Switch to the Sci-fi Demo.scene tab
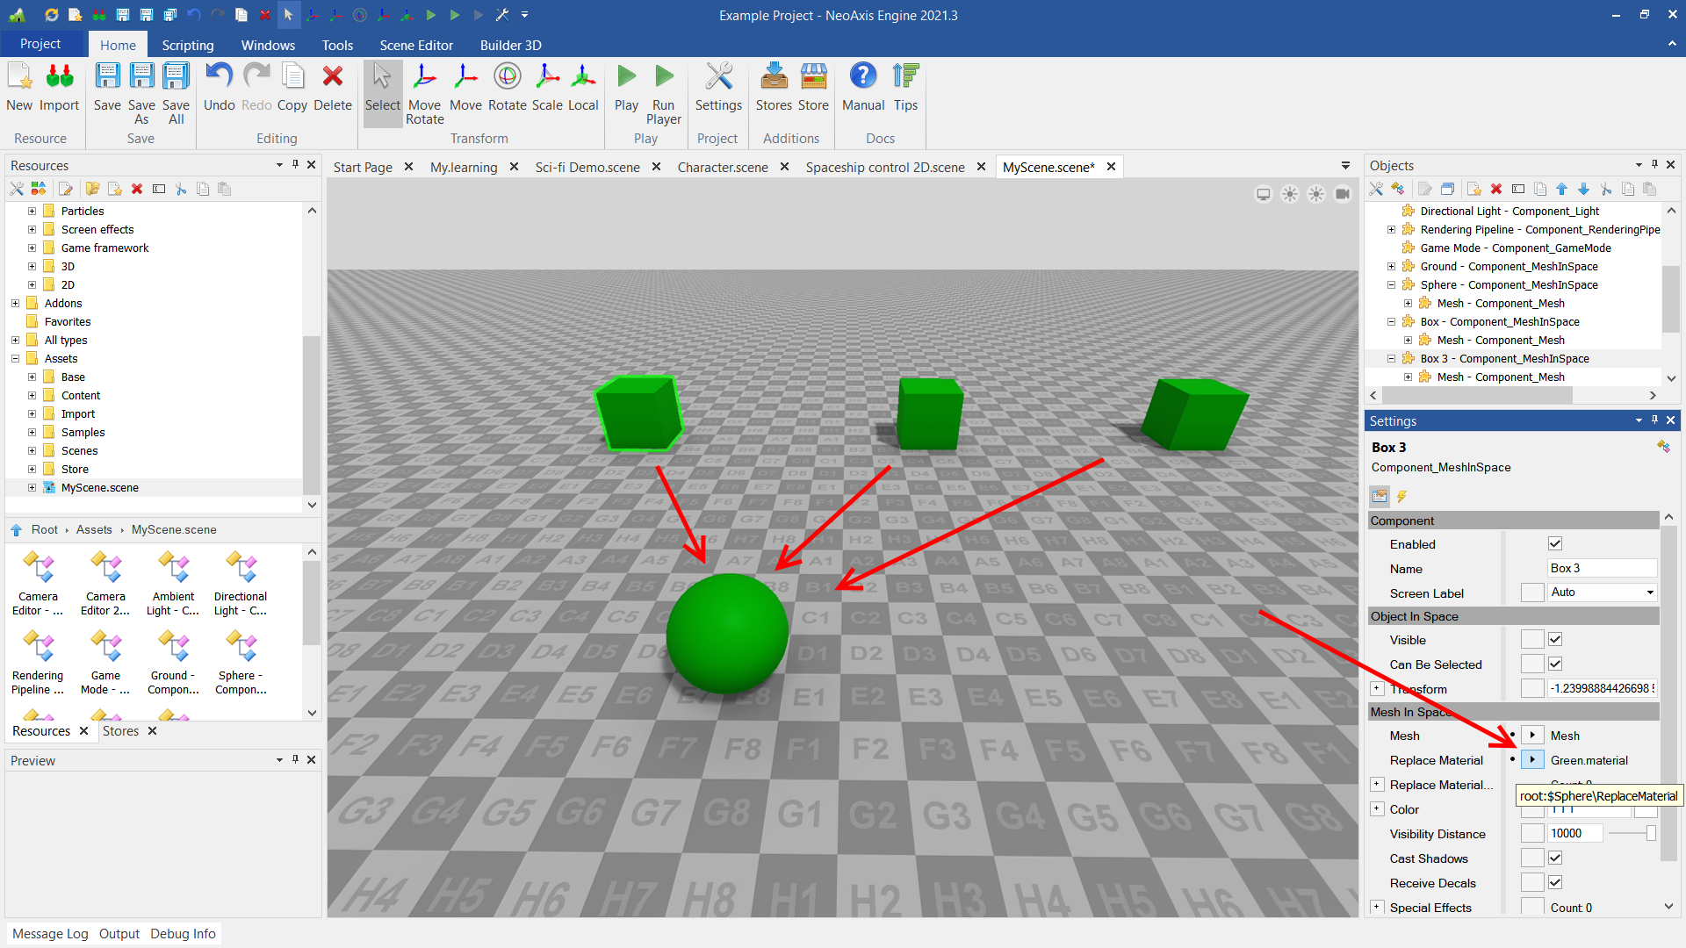1686x948 pixels. (x=587, y=167)
